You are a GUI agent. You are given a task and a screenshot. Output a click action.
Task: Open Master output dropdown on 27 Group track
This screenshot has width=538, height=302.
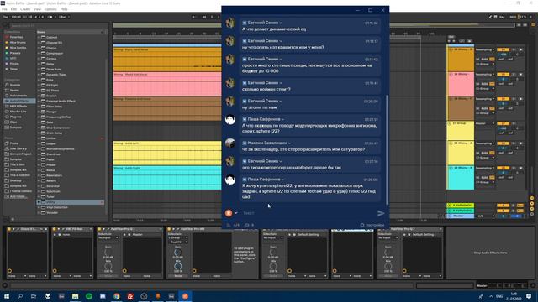coord(485,123)
